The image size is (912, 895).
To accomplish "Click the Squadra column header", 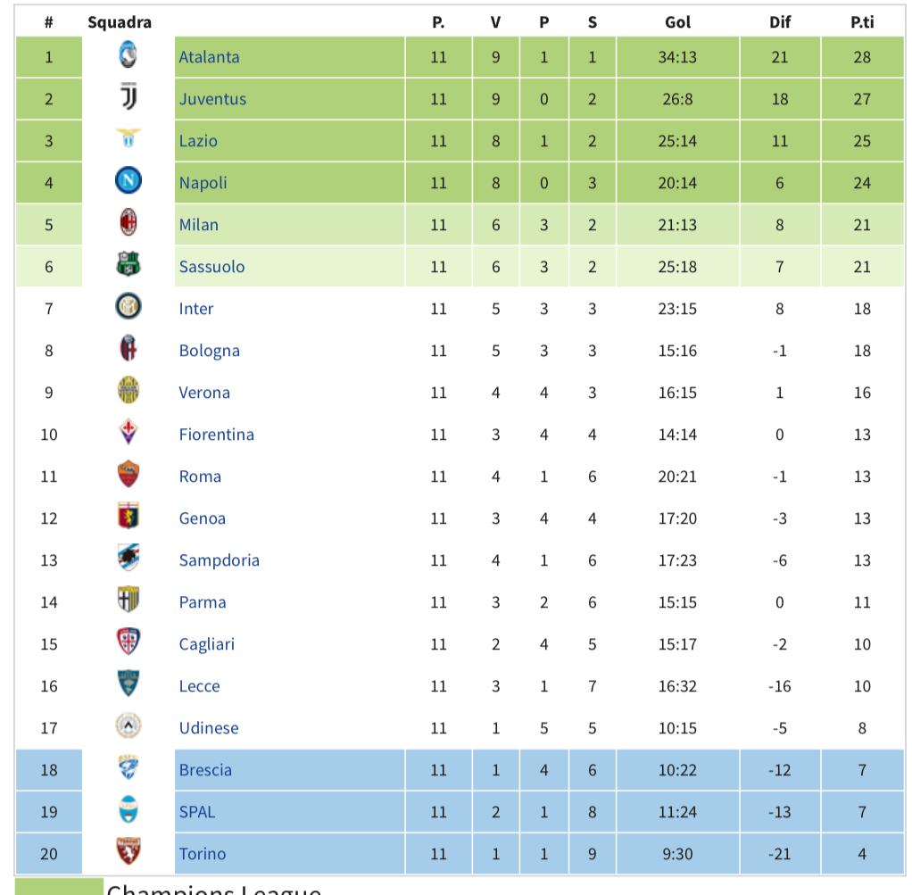I will pos(120,22).
